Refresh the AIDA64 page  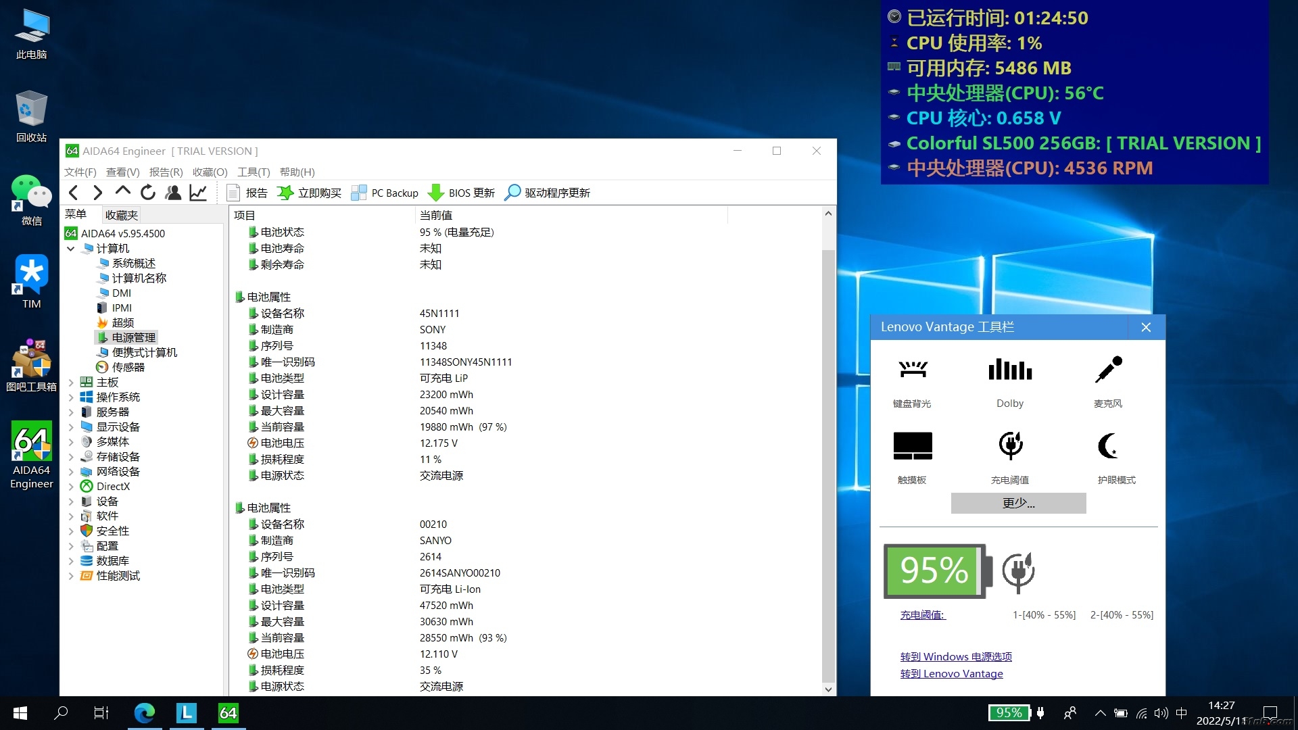coord(147,193)
